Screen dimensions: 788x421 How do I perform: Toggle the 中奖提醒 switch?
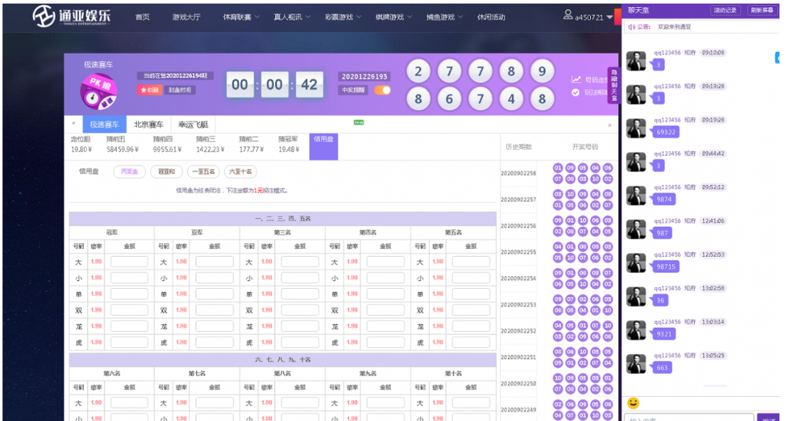383,90
